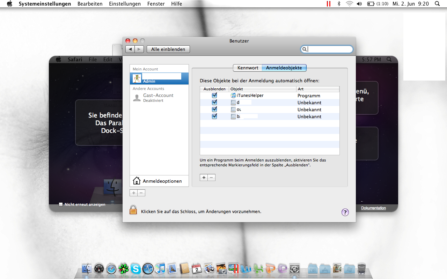
Task: Open System Preferences gear in the Dock
Action: click(x=295, y=269)
